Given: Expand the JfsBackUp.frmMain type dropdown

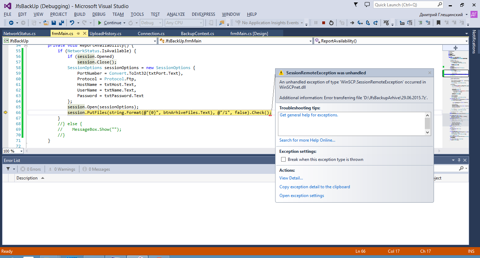Looking at the screenshot, I should [310, 41].
